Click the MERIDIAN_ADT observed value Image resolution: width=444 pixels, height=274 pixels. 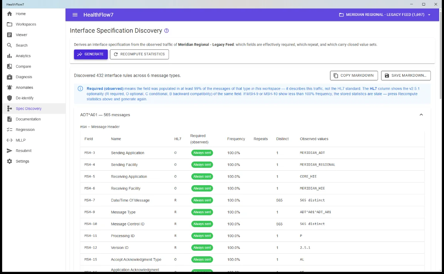click(x=312, y=153)
